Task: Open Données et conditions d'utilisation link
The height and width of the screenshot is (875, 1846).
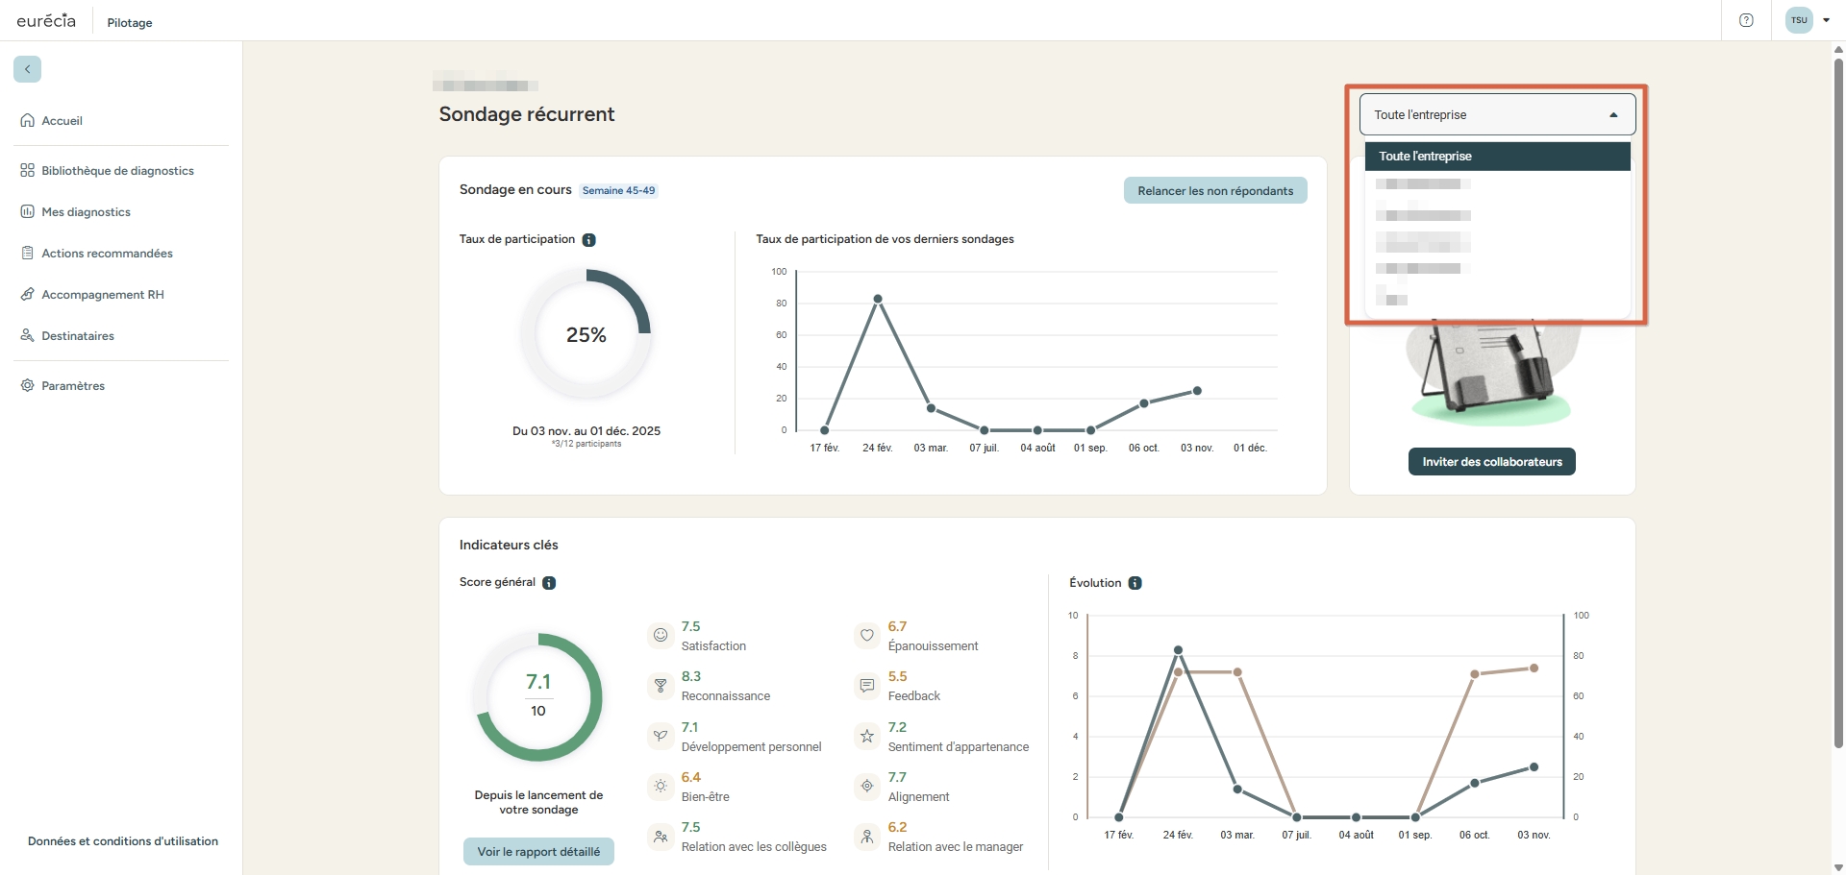Action: [123, 841]
